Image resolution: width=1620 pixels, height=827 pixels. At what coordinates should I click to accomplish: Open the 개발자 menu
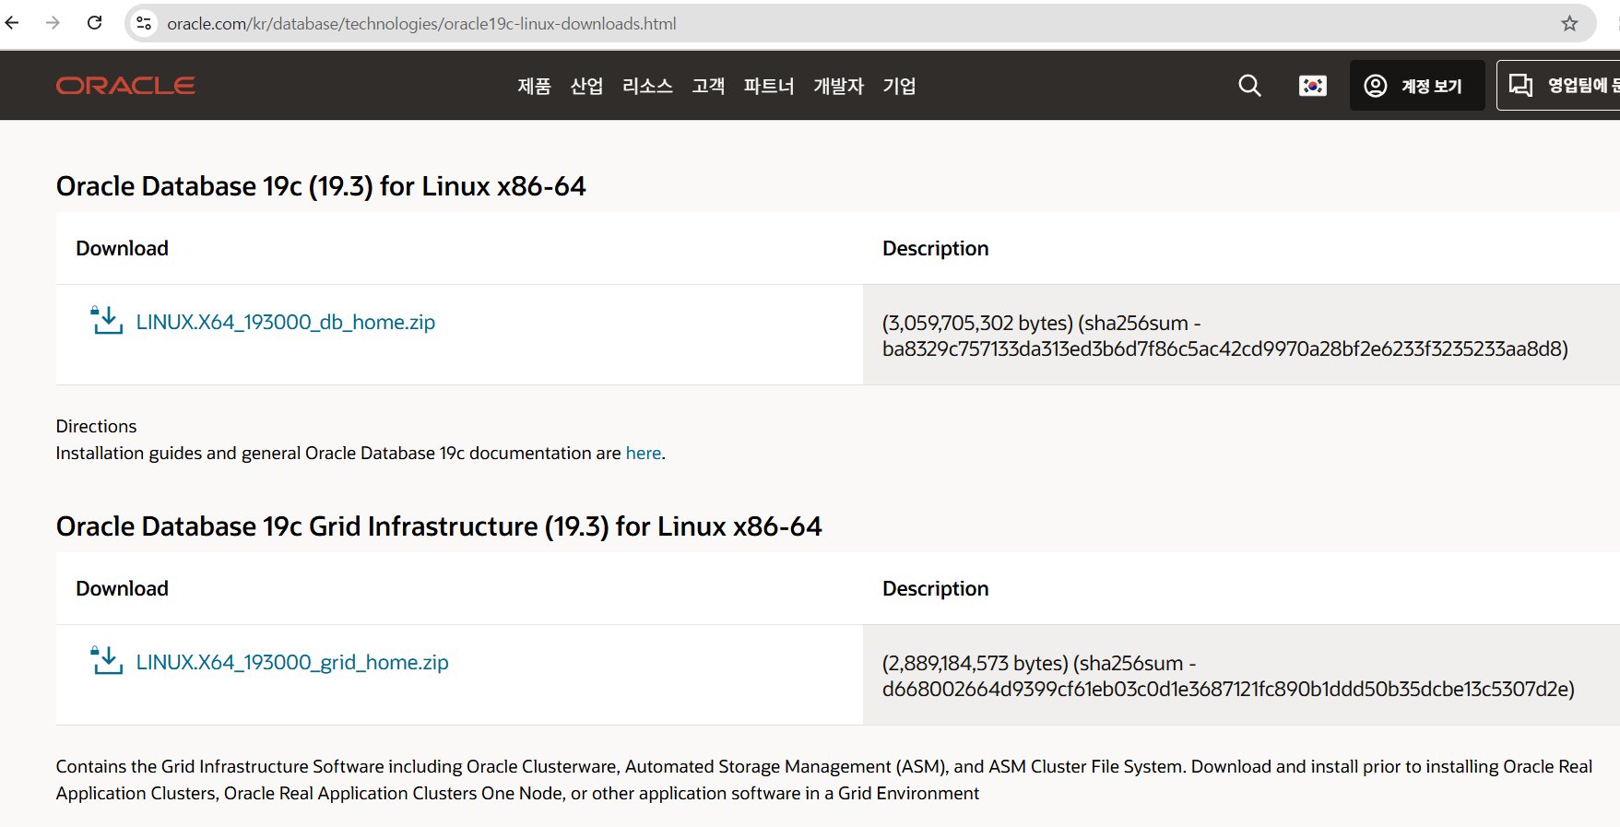point(838,86)
